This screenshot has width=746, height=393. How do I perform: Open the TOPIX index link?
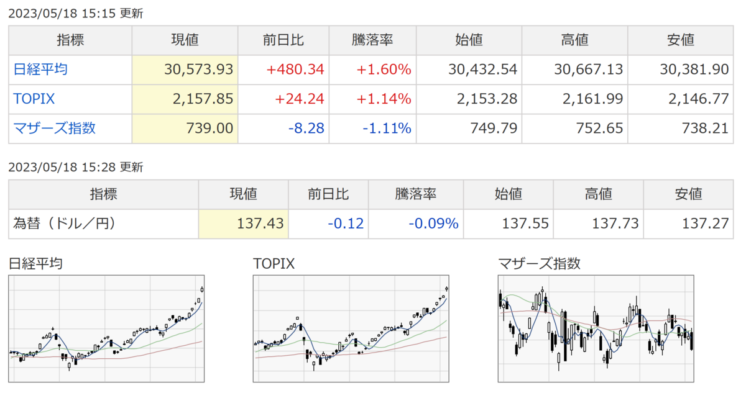click(x=34, y=99)
